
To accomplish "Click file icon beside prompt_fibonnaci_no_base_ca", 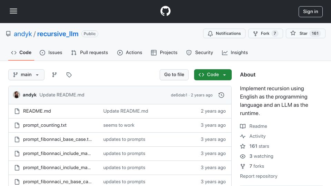I will 17,182.
